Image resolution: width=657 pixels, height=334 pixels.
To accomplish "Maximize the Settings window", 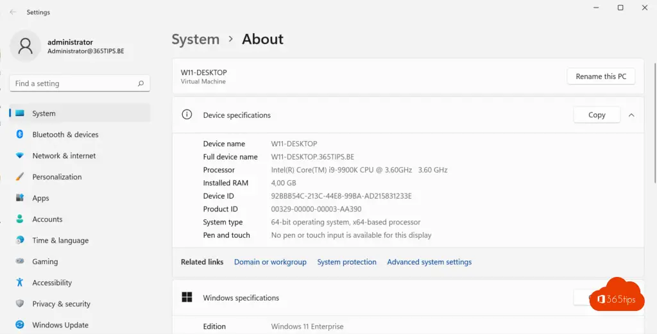I will point(620,8).
